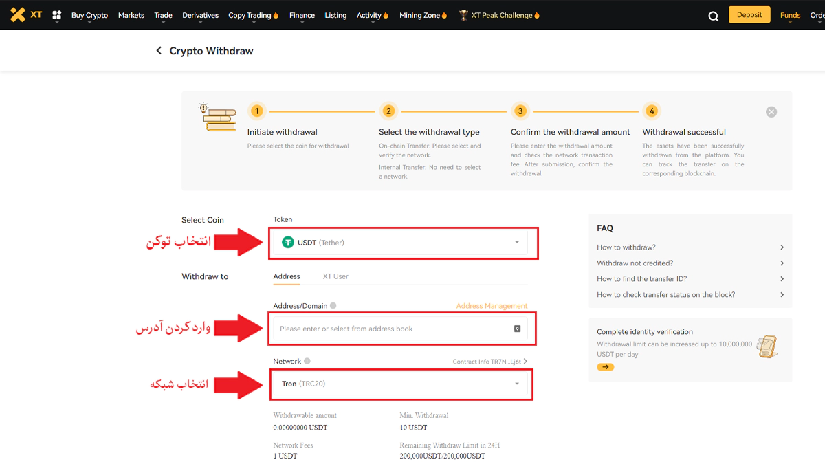Close the withdrawal steps guide banner

(771, 112)
